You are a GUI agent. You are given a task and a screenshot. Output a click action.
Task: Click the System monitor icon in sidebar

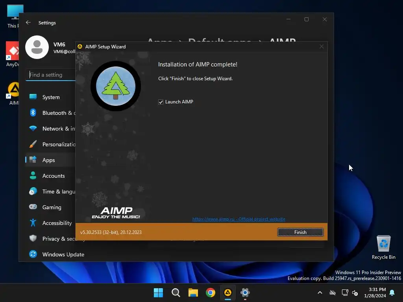click(33, 97)
